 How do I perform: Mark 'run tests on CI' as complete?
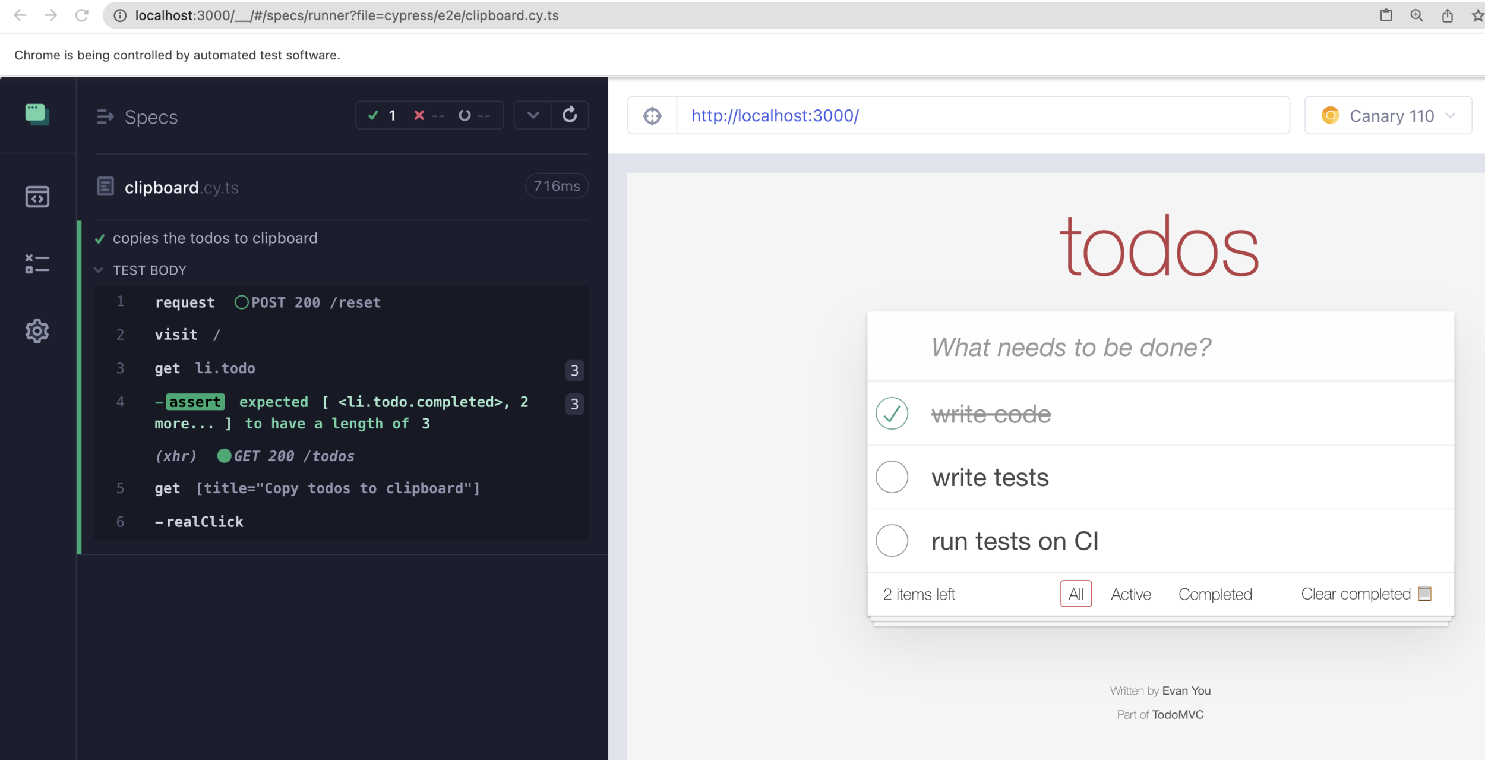pos(892,541)
